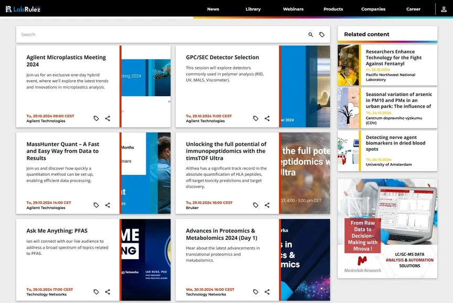Screen dimensions: 453x303
Task: Share the timsTOF Ultra immunopeptidomics webinar
Action: tap(267, 205)
